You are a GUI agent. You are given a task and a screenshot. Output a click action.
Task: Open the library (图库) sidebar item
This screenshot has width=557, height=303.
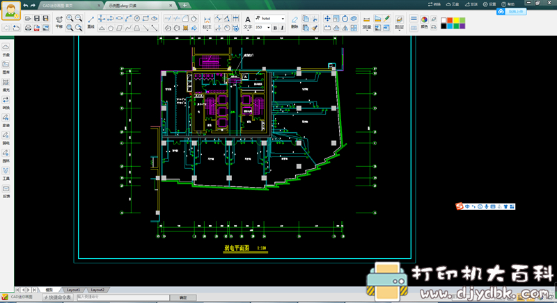click(6, 67)
